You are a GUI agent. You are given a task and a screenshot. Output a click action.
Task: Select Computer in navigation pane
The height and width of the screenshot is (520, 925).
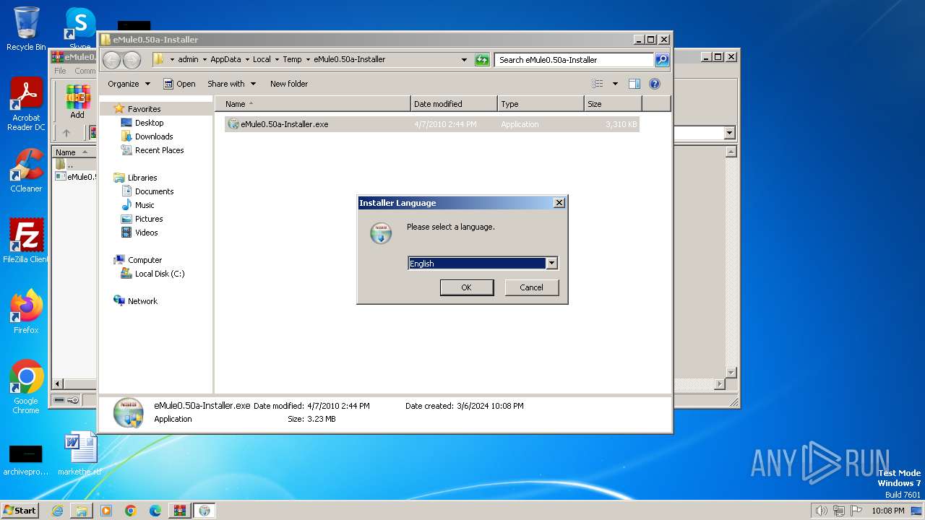coord(145,260)
